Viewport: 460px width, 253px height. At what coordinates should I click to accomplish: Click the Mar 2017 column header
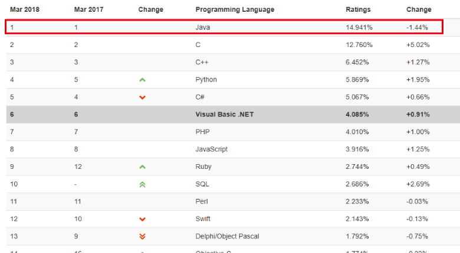tap(88, 9)
